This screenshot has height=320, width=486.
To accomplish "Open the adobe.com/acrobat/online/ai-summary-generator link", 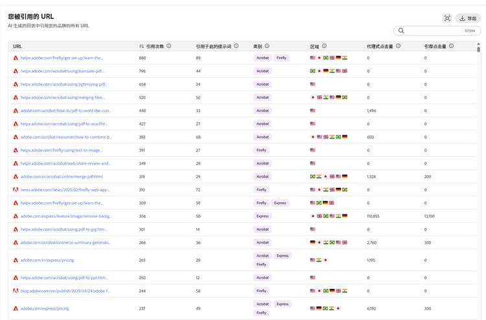I will click(x=66, y=242).
